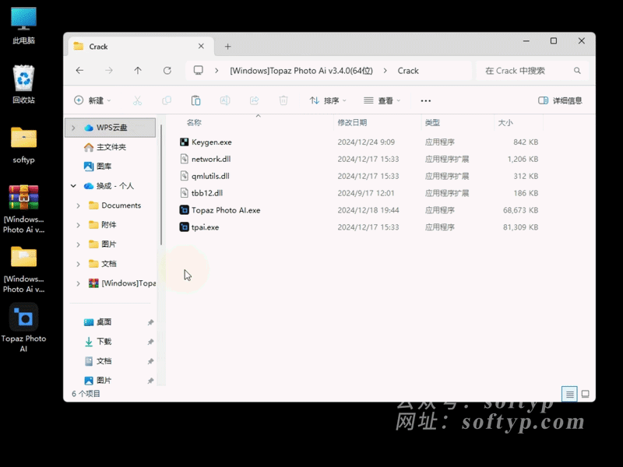Open the three-dot more options menu
The width and height of the screenshot is (623, 467).
[426, 101]
